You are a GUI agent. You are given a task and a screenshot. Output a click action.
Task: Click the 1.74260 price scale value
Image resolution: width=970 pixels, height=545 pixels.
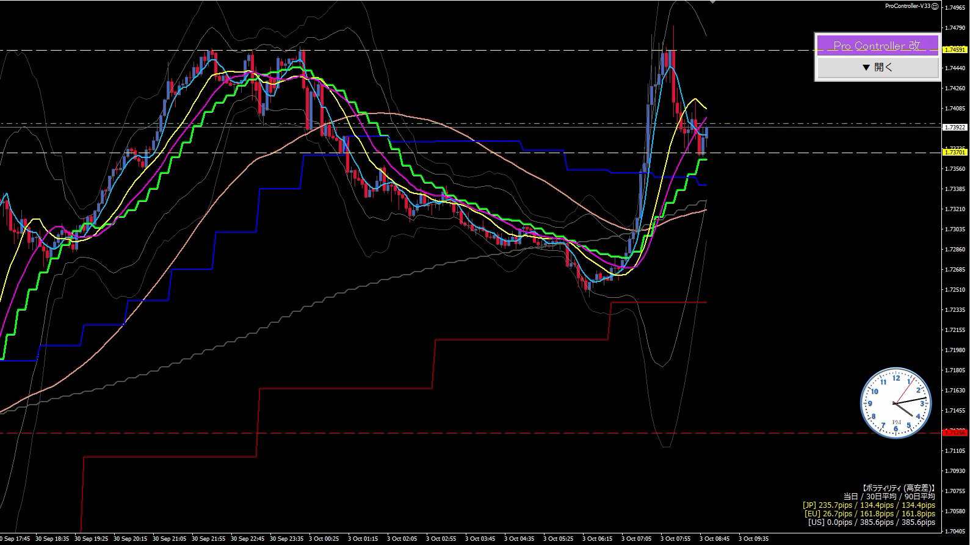pos(955,88)
